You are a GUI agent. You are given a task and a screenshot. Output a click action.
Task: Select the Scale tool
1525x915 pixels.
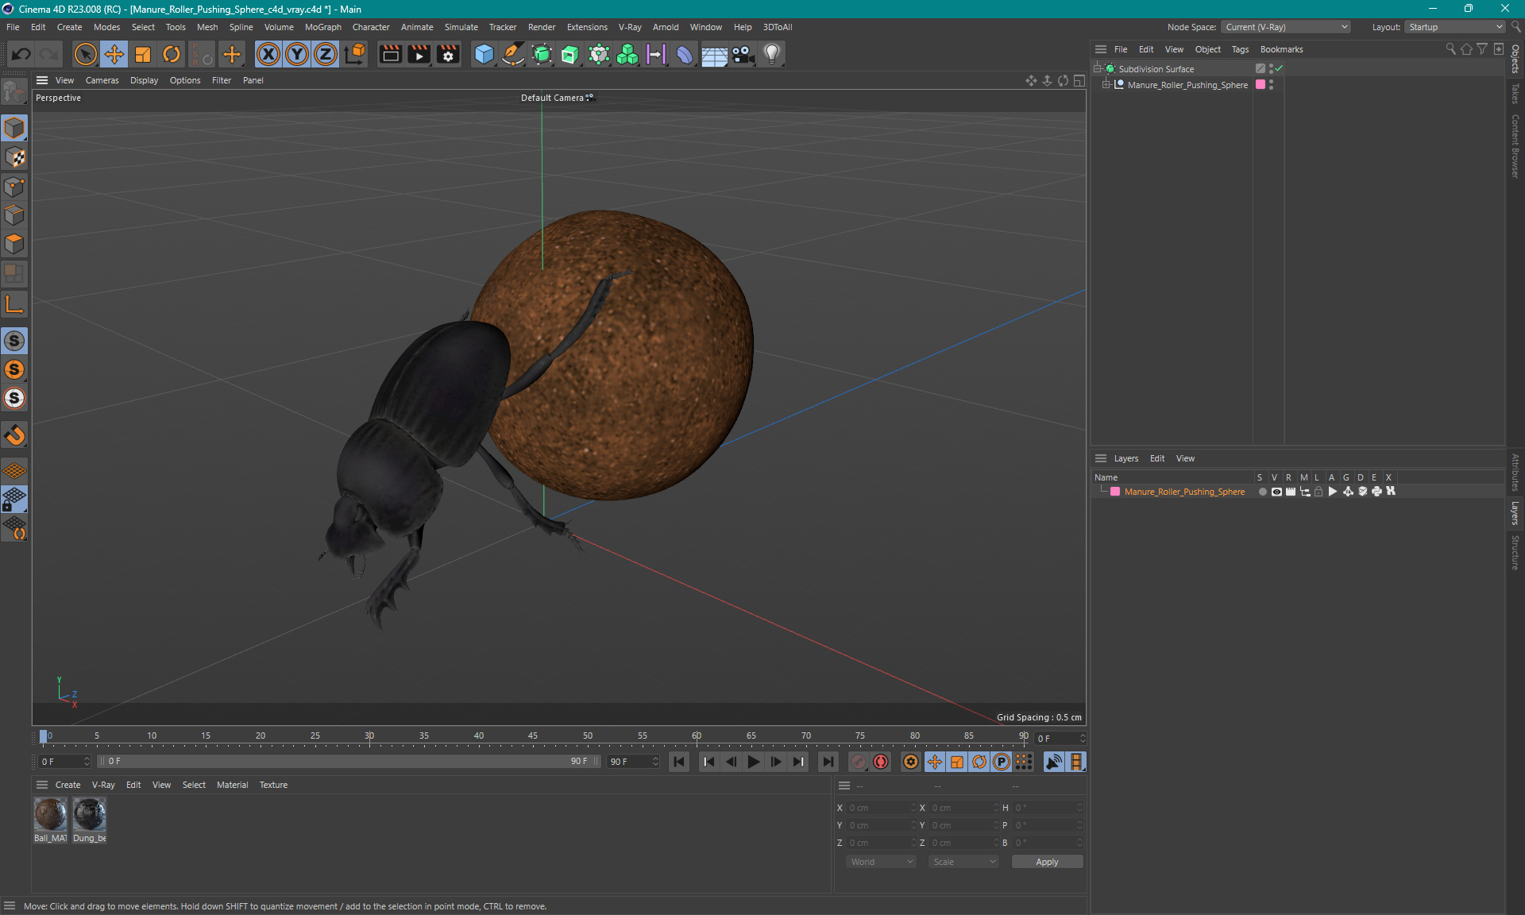click(143, 54)
